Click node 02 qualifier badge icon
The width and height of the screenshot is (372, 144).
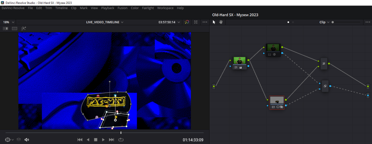tap(274, 54)
